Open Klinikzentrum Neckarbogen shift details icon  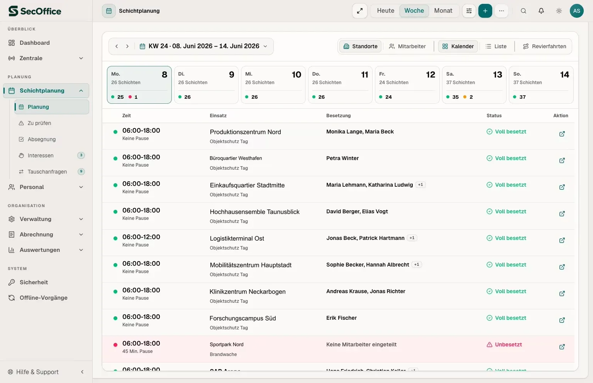click(x=562, y=294)
